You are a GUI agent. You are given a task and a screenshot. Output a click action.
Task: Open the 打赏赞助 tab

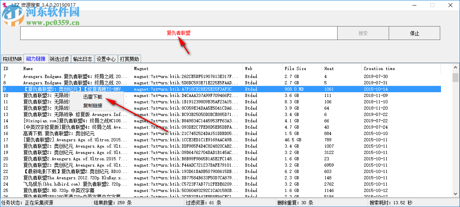pyautogui.click(x=130, y=59)
